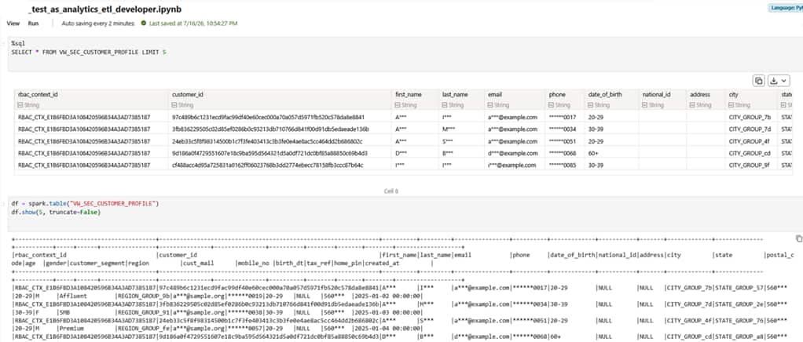This screenshot has width=803, height=342.
Task: Click String type icon under address
Action: click(x=692, y=105)
